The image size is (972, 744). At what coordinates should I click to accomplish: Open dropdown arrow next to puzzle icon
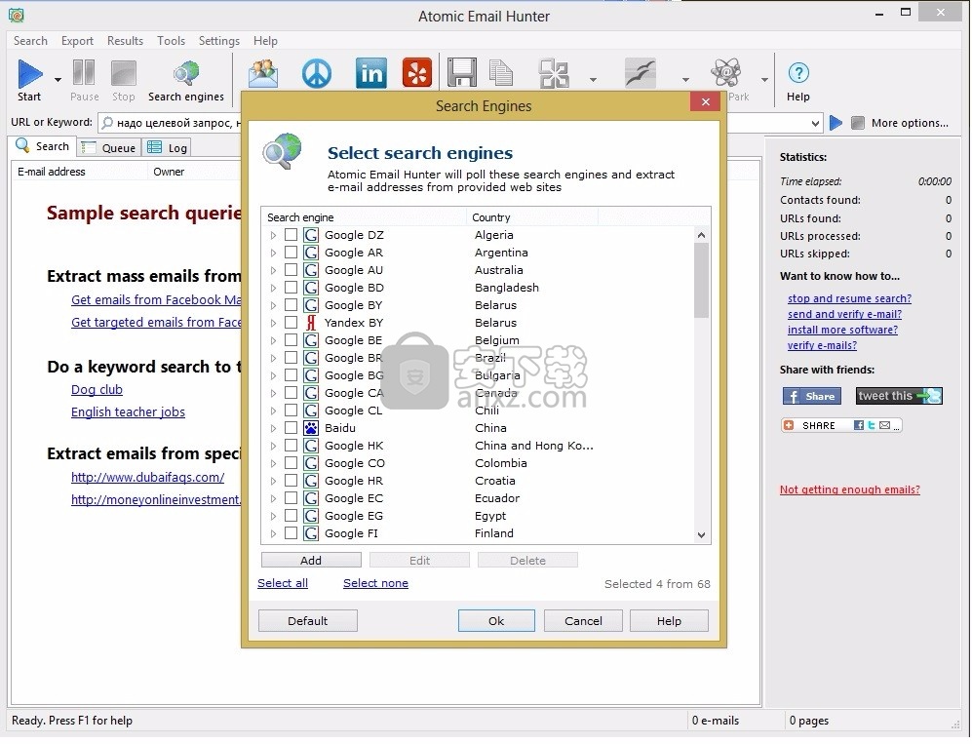tap(594, 79)
